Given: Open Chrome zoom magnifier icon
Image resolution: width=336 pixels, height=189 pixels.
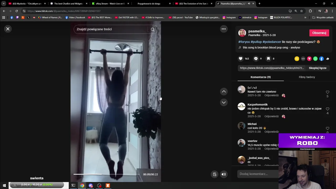Looking at the screenshot, I should point(296,11).
